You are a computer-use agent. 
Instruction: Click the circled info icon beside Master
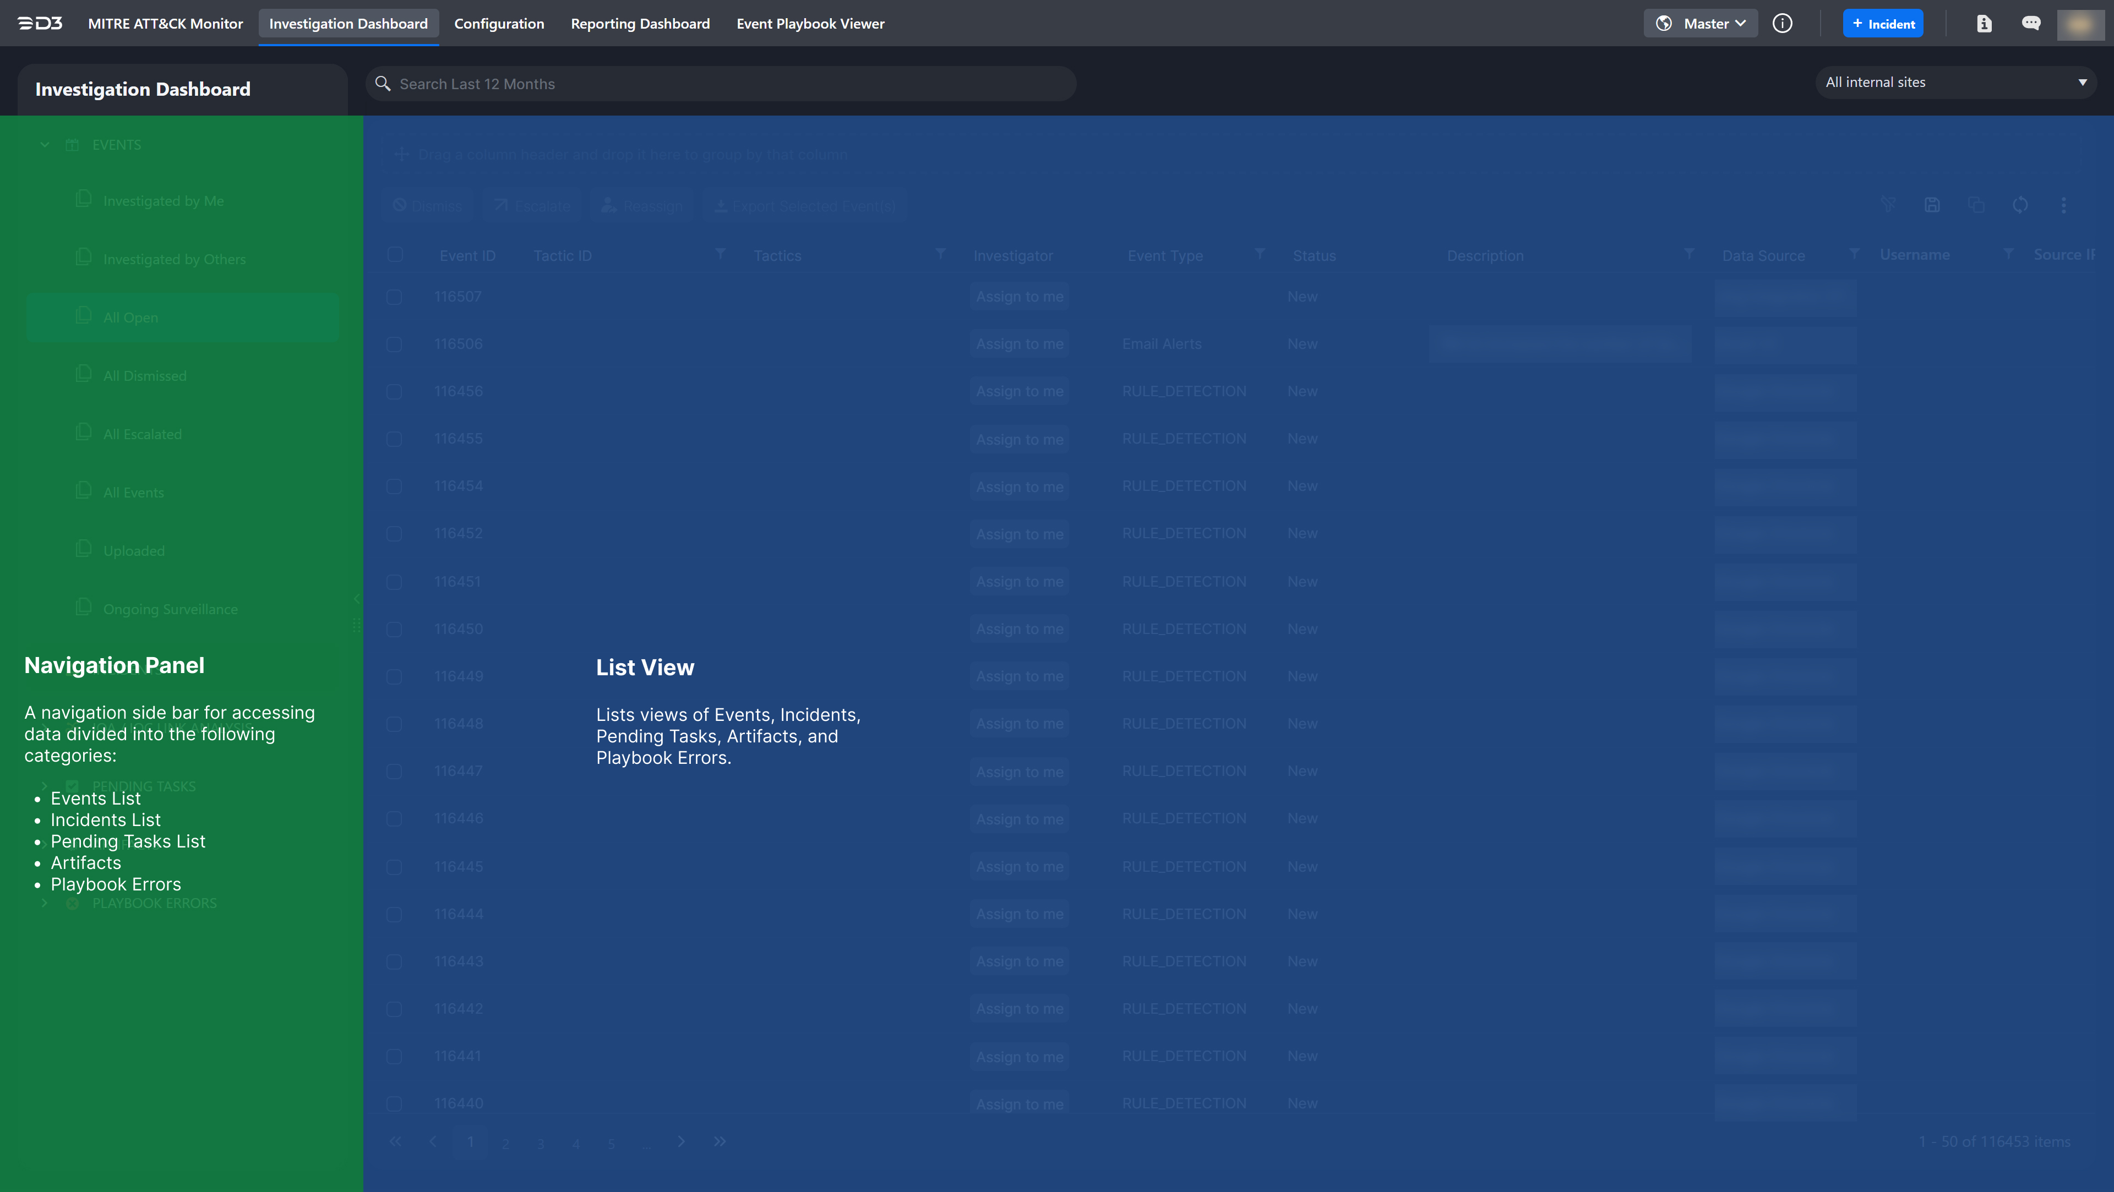(1781, 24)
